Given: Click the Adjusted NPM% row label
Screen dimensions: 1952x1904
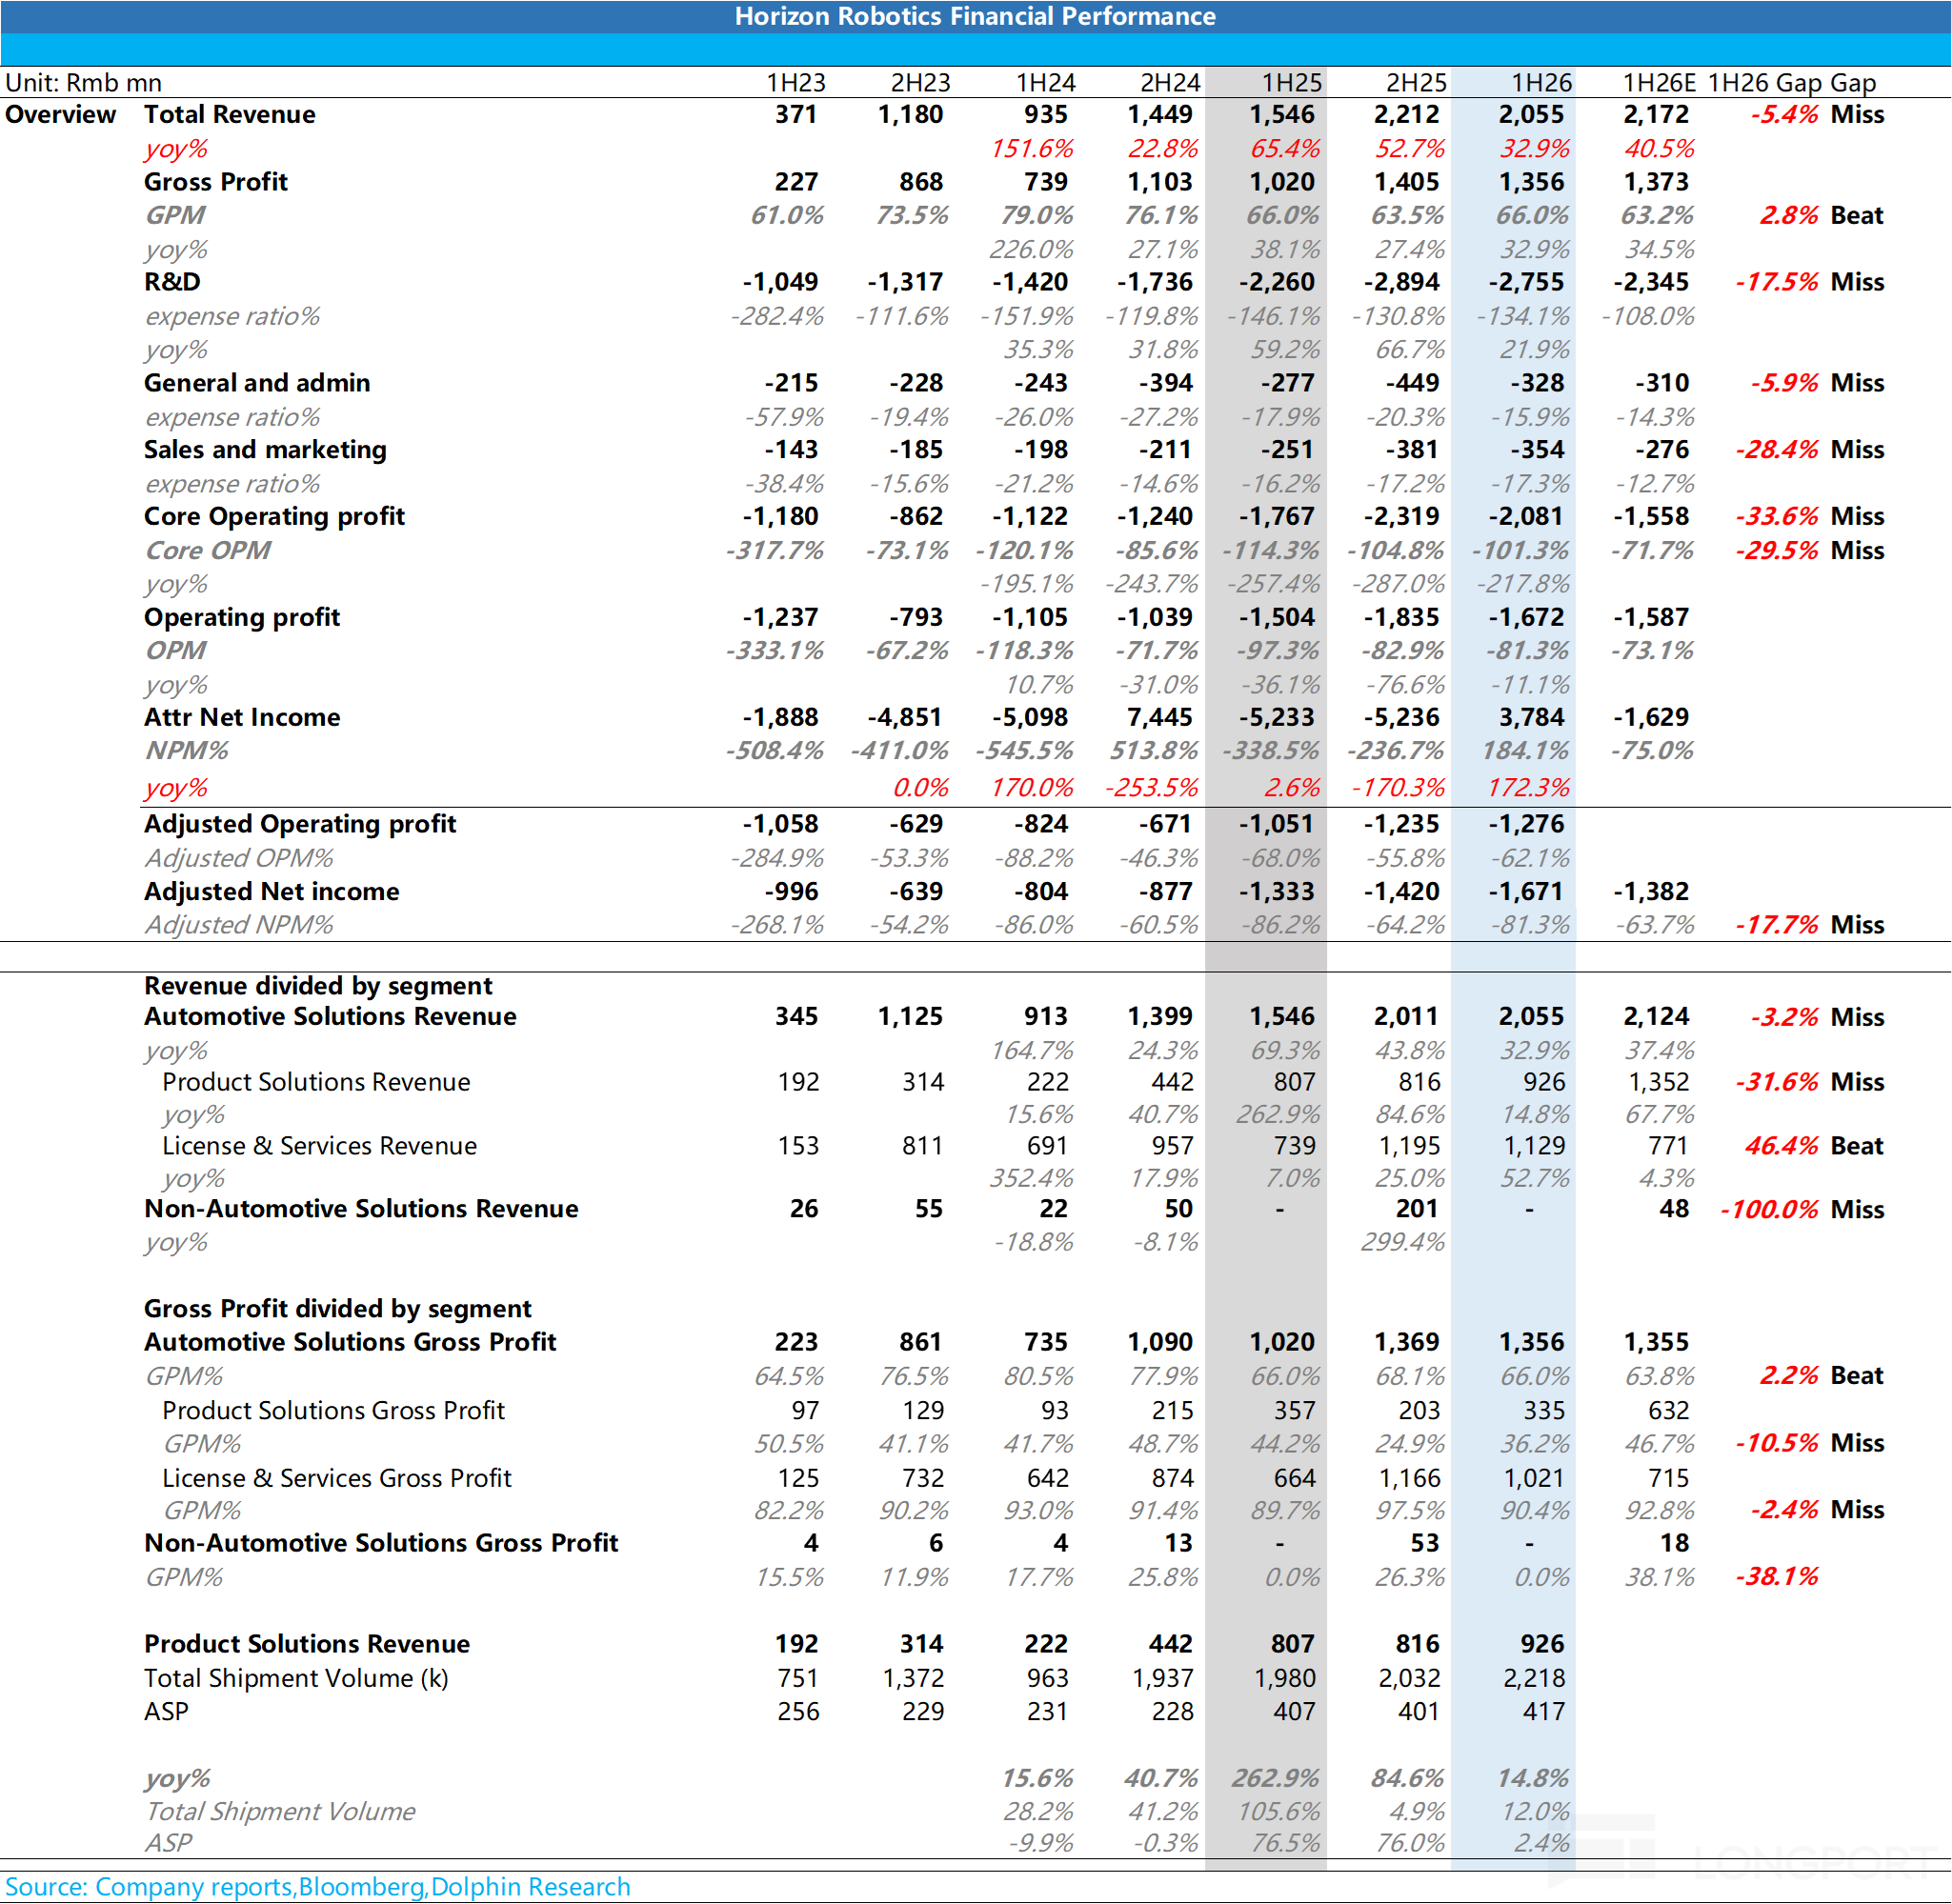Looking at the screenshot, I should pos(239,925).
